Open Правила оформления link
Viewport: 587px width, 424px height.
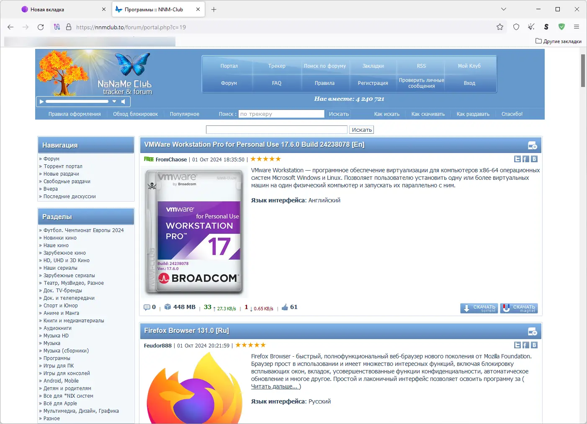coord(75,114)
